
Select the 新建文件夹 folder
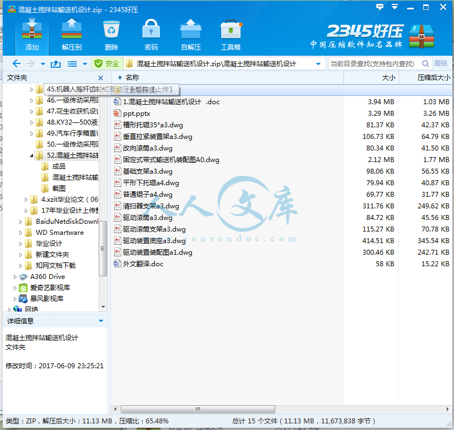point(52,254)
